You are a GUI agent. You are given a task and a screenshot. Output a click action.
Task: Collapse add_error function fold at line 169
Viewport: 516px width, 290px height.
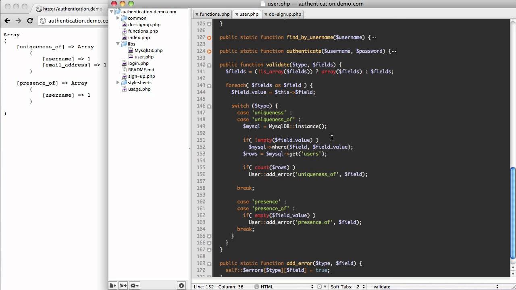tap(209, 263)
